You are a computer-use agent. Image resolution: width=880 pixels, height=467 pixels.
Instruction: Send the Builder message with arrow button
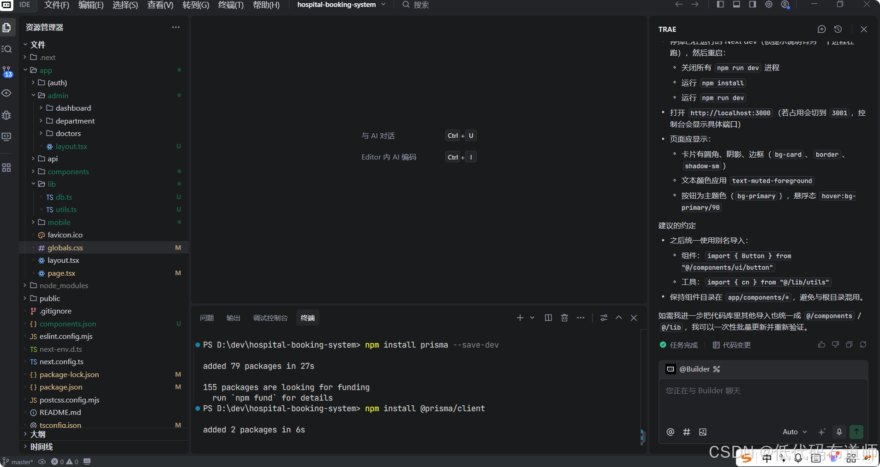click(857, 432)
